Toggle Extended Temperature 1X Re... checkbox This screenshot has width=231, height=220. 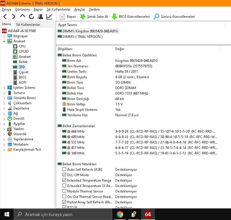64,186
